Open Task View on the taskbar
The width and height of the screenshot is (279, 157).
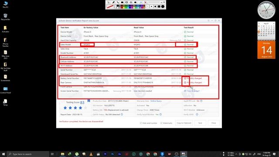52,154
